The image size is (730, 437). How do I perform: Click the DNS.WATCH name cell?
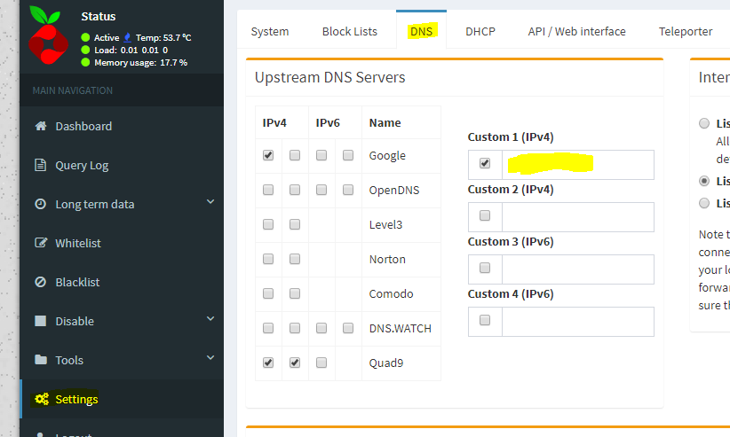pos(401,328)
